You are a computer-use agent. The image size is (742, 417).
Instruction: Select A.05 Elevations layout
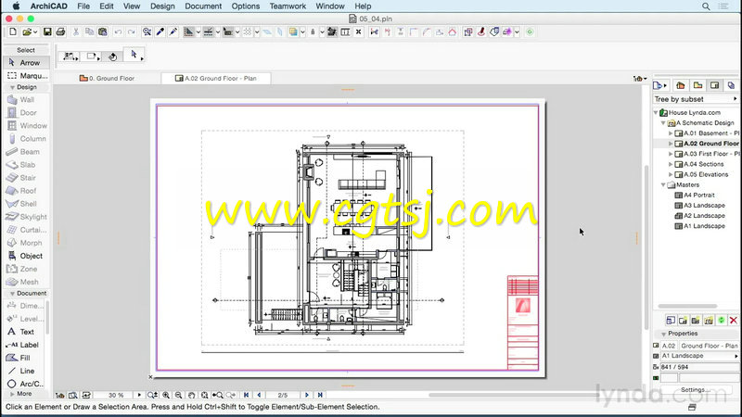pyautogui.click(x=701, y=174)
